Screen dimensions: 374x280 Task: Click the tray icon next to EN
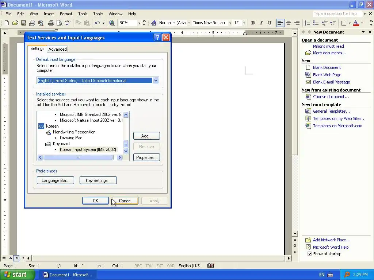[330, 275]
